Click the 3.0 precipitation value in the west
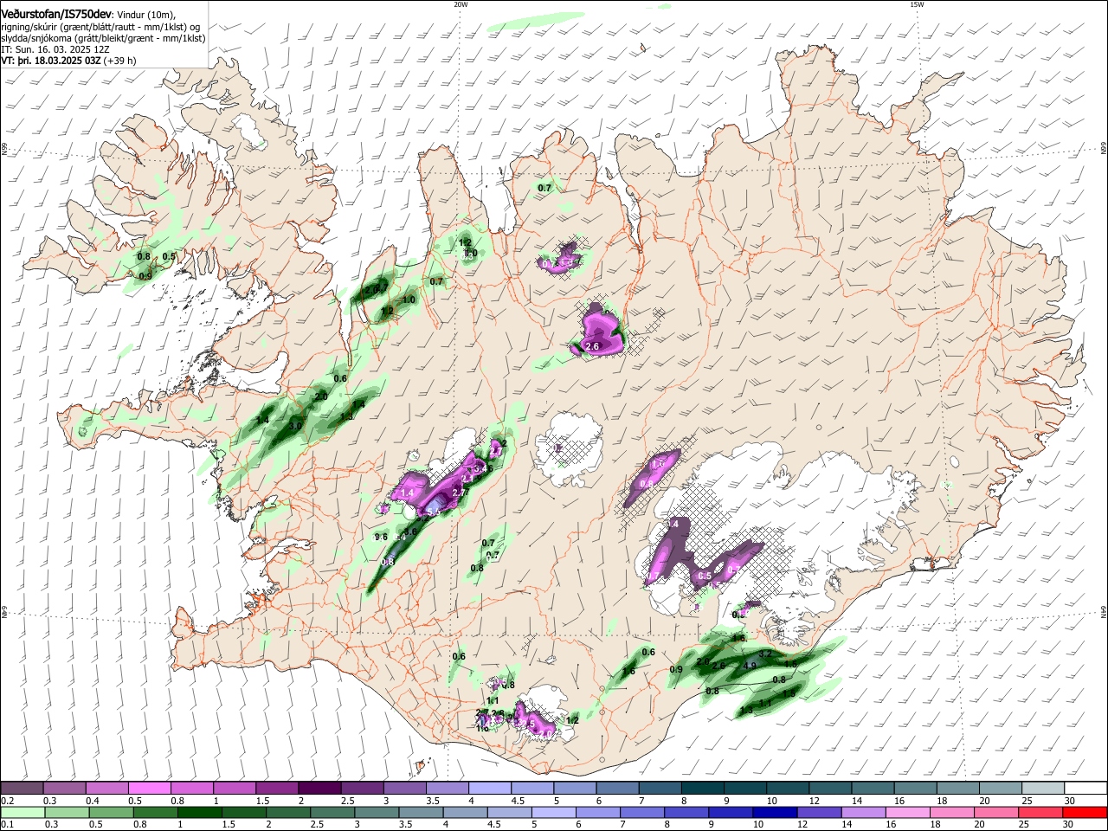 click(x=295, y=427)
